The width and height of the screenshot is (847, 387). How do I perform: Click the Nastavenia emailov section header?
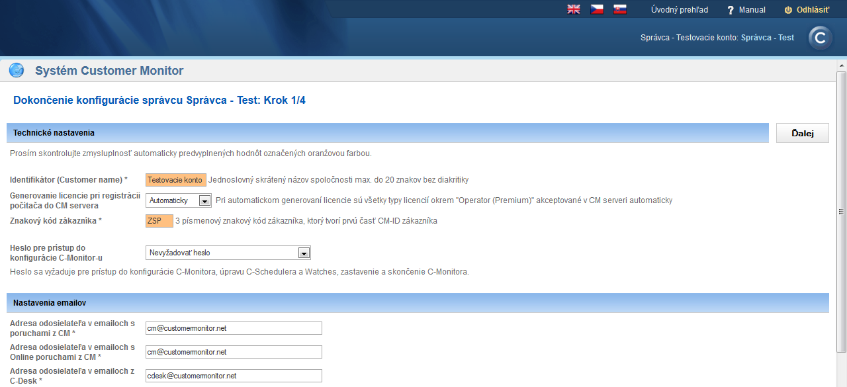[418, 303]
